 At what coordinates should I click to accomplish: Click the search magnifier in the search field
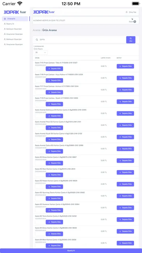37,40
